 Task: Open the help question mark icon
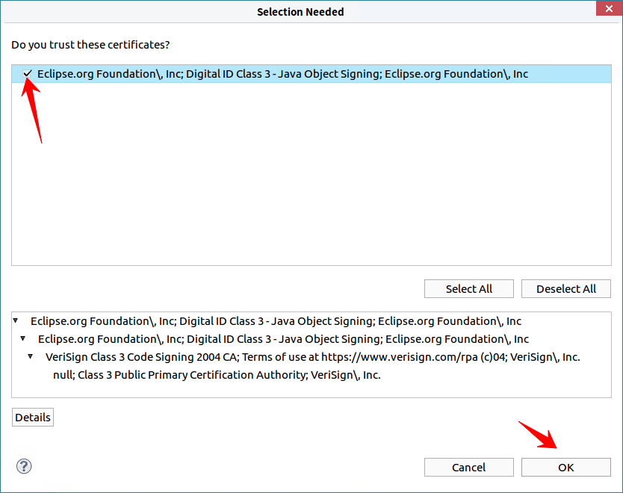point(24,466)
